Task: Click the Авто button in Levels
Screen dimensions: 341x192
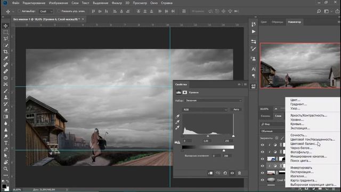Action: pyautogui.click(x=237, y=109)
